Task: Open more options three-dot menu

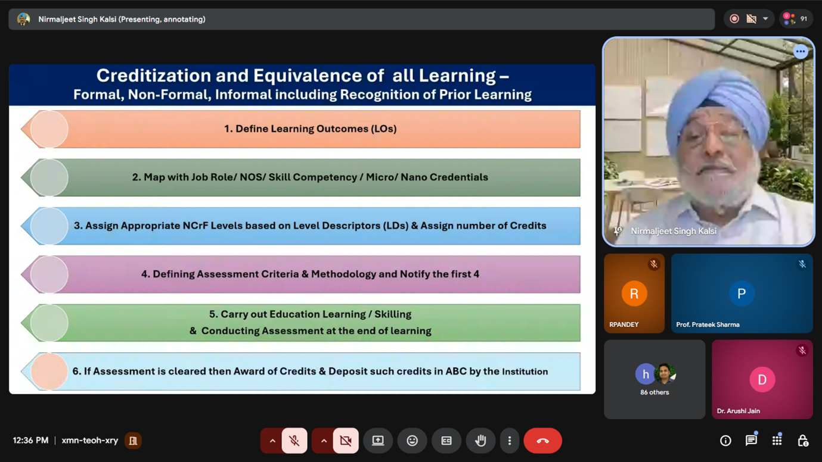Action: pyautogui.click(x=509, y=441)
